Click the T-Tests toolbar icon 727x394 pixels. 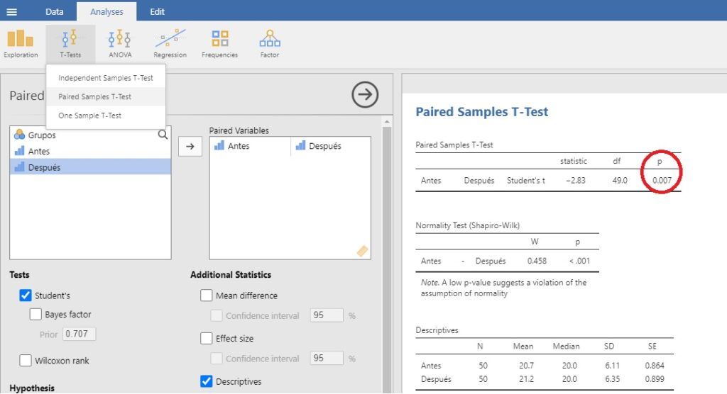click(70, 43)
